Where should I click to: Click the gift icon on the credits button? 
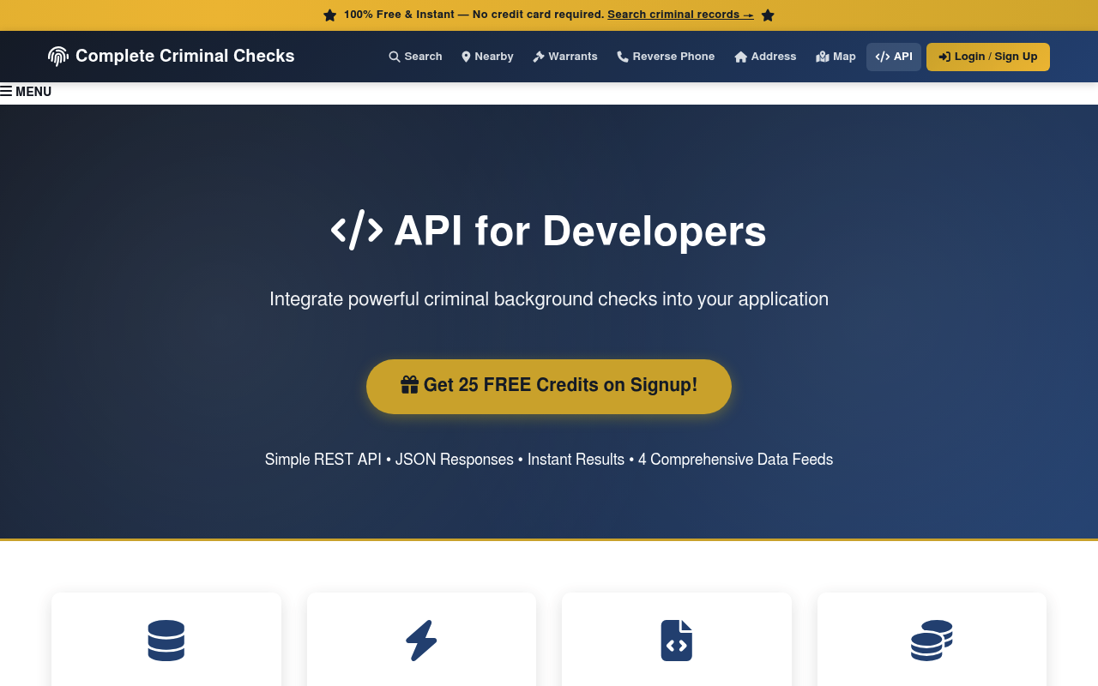pos(410,385)
